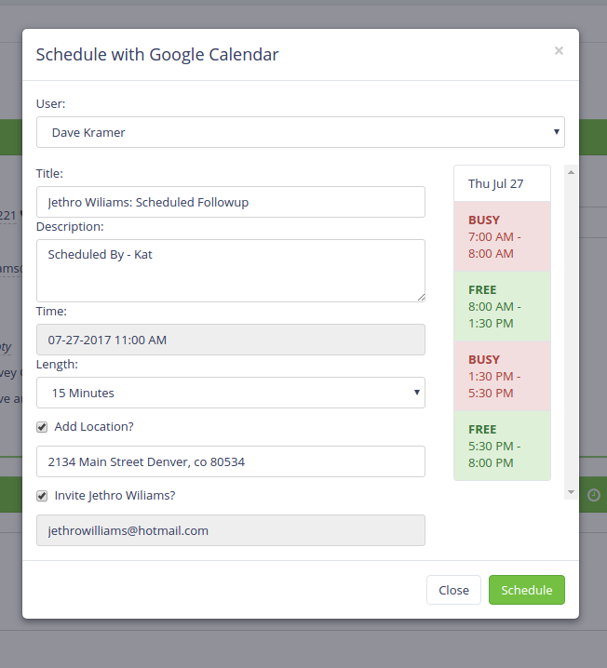
Task: Click the availability list scroll-up arrow
Action: coord(570,171)
